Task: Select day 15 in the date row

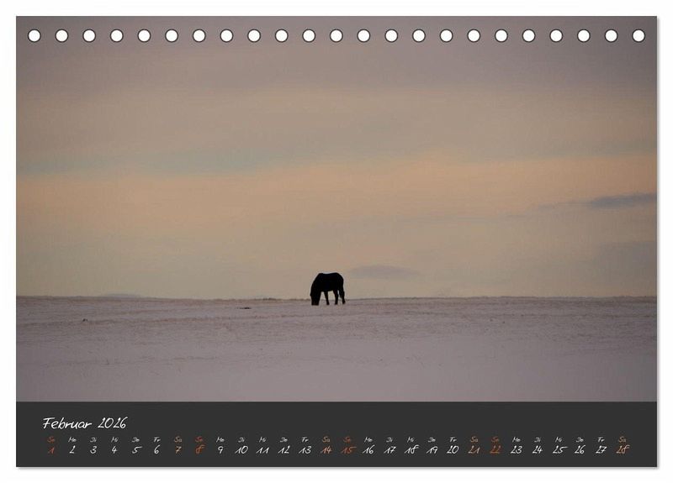Action: pos(347,449)
